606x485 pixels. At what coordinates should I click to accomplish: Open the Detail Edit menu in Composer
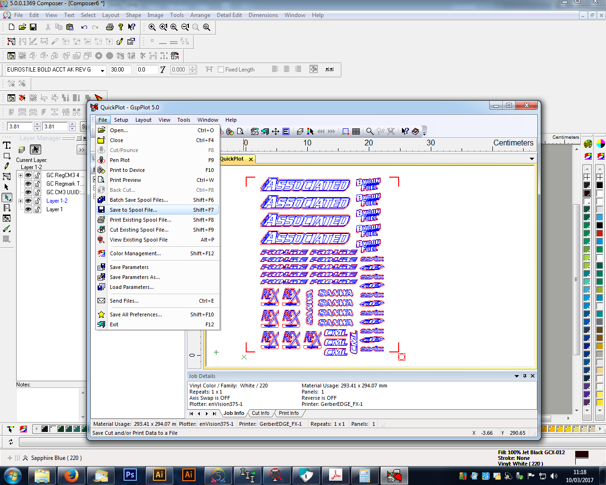coord(229,15)
